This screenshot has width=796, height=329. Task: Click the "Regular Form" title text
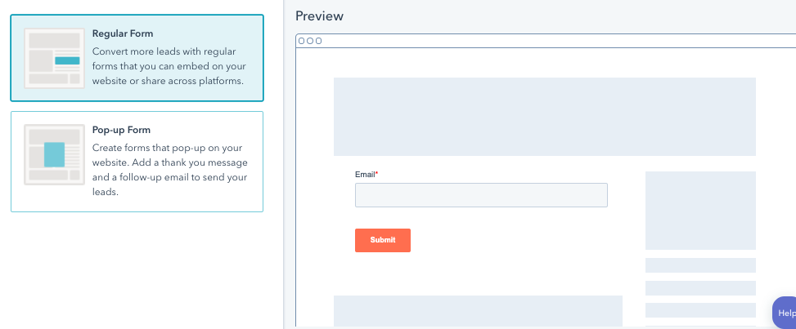(123, 33)
